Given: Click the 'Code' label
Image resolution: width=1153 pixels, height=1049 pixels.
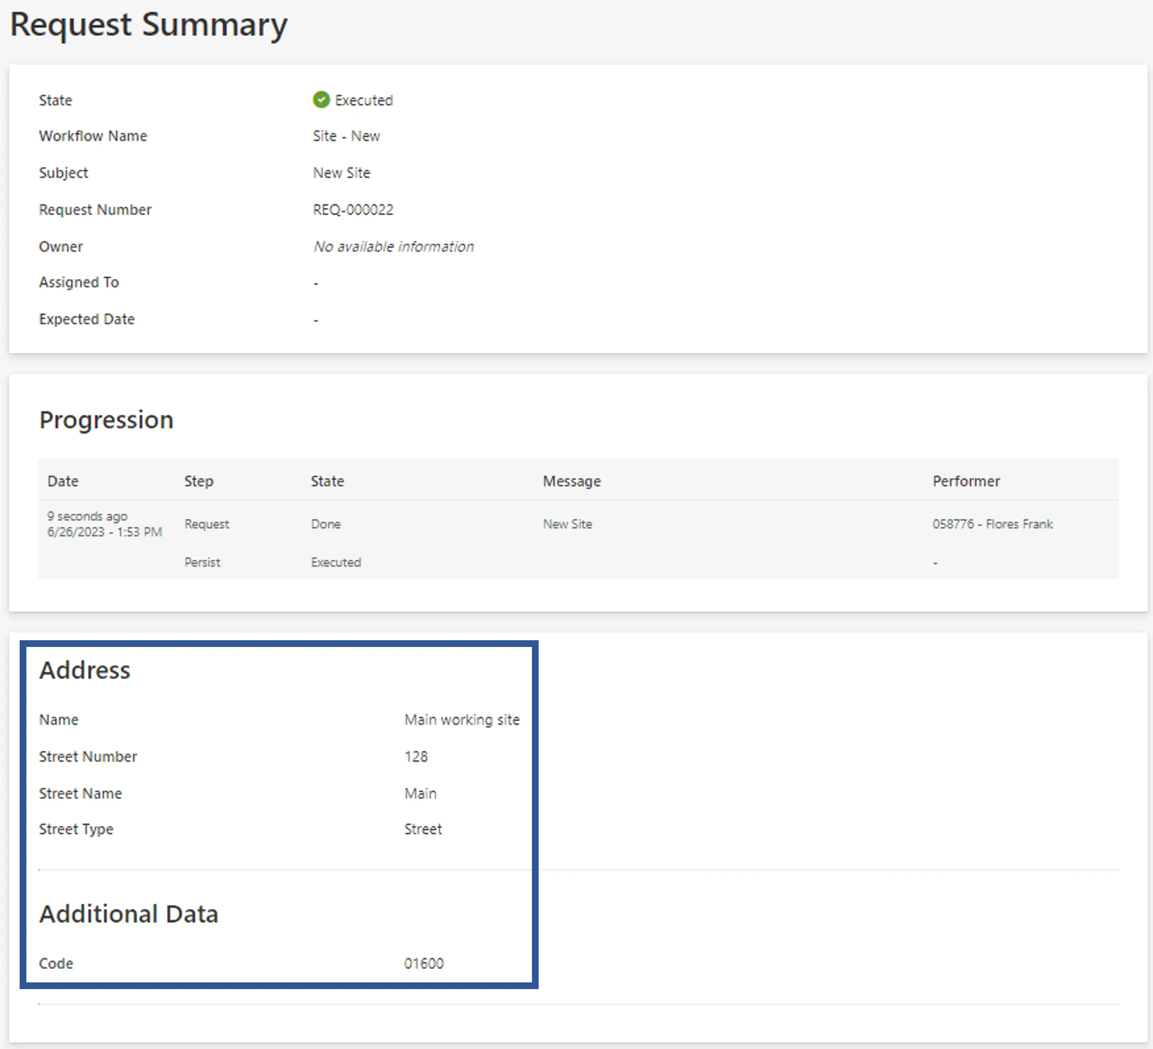Looking at the screenshot, I should [x=56, y=964].
